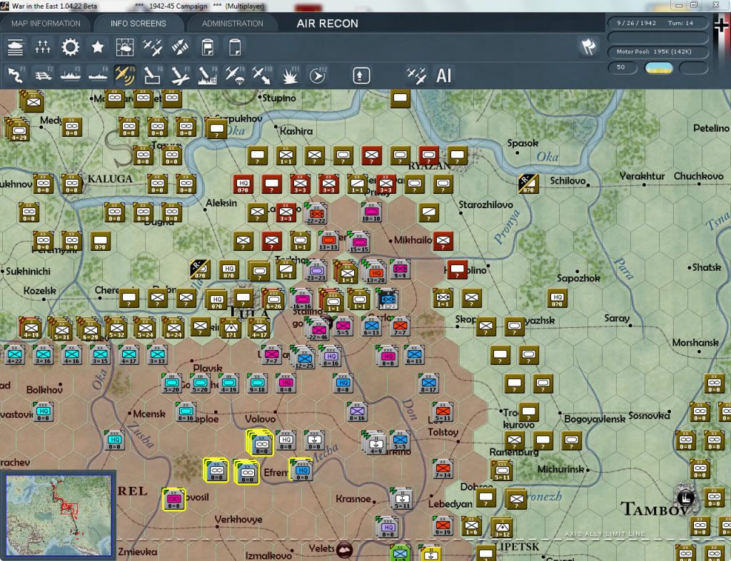Image resolution: width=731 pixels, height=561 pixels.
Task: Select the black R counter northwest of Tula
Action: [200, 269]
